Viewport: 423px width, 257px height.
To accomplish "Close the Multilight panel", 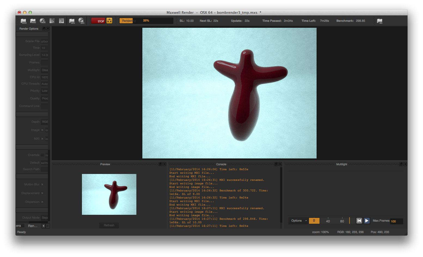I will 405,164.
